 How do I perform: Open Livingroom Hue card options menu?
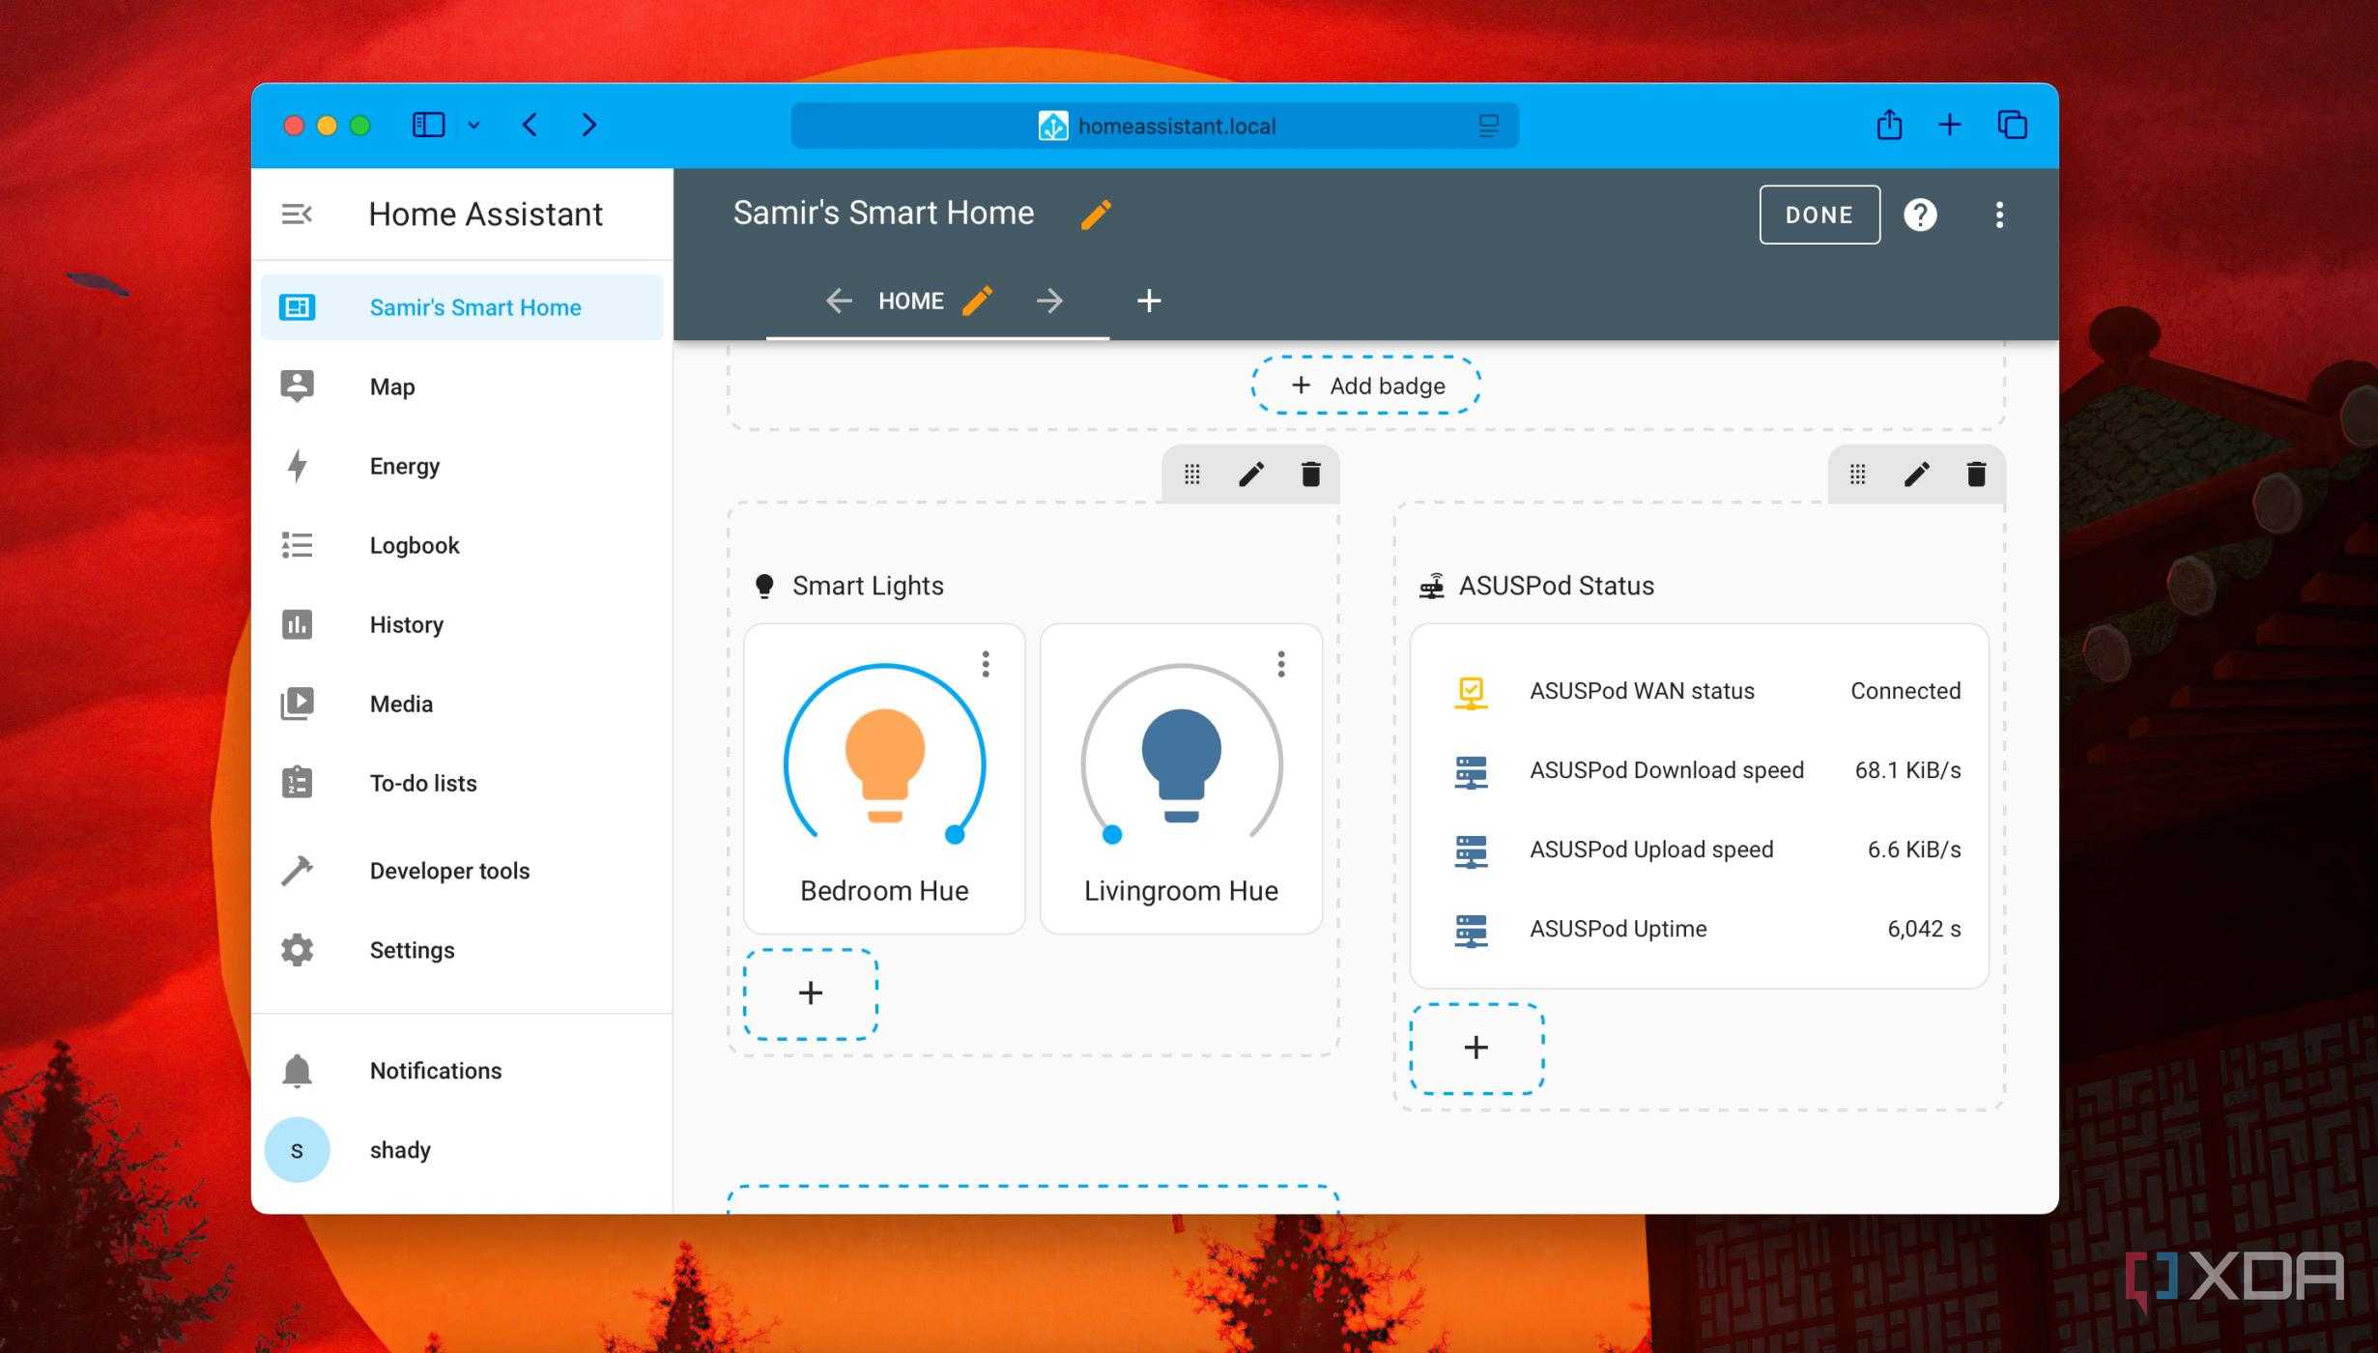coord(1281,664)
